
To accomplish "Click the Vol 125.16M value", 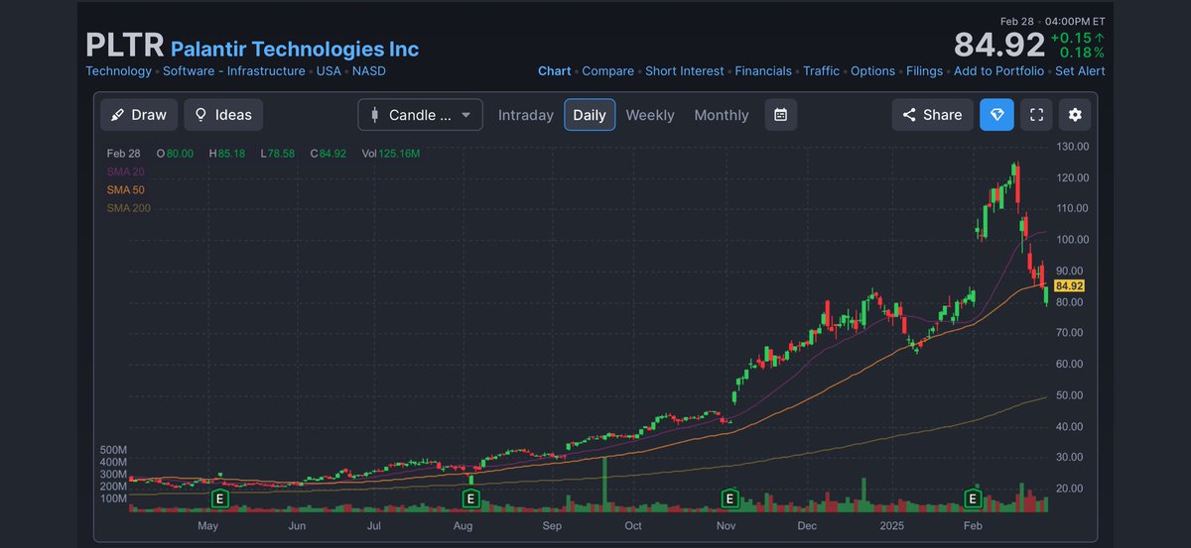I will coord(392,154).
